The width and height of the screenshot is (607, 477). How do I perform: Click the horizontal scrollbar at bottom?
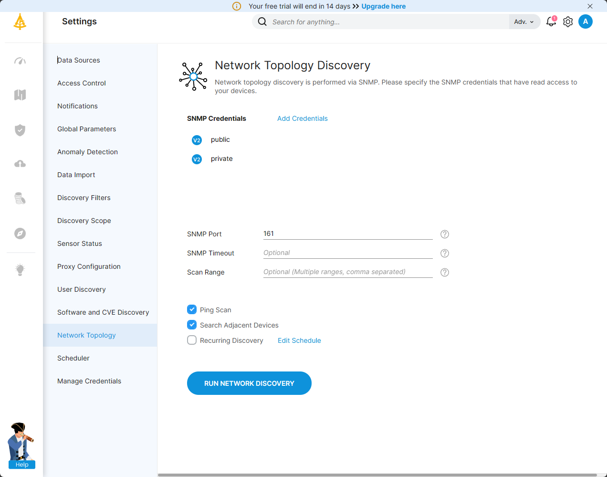pos(377,475)
